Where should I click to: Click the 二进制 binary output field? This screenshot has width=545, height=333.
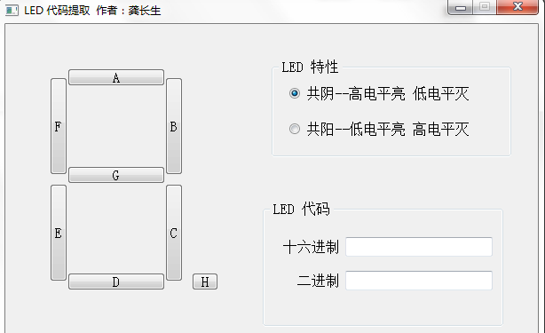tap(419, 281)
